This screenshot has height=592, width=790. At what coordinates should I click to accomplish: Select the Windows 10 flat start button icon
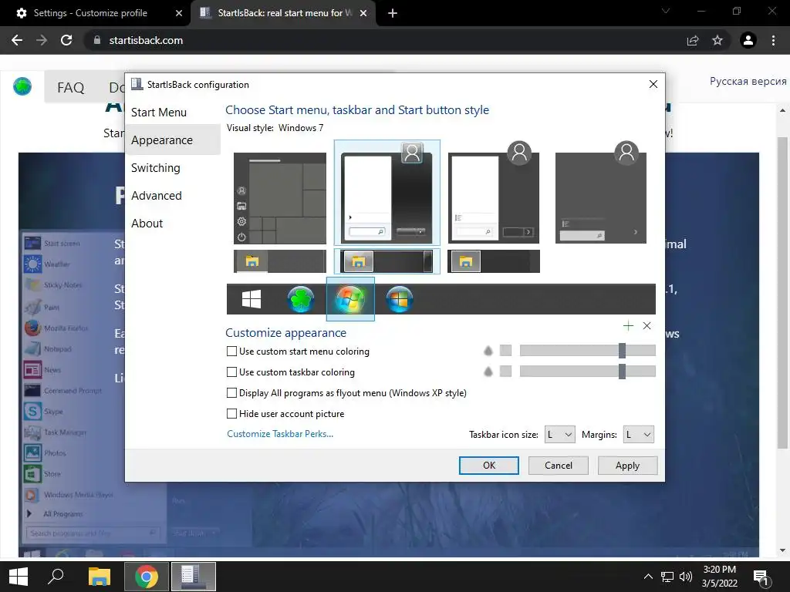[x=252, y=299]
